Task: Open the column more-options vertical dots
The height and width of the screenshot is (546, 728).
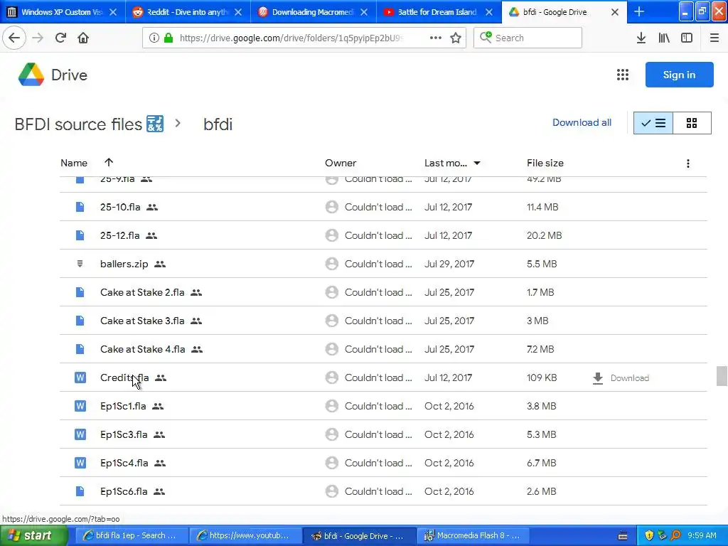Action: tap(688, 164)
